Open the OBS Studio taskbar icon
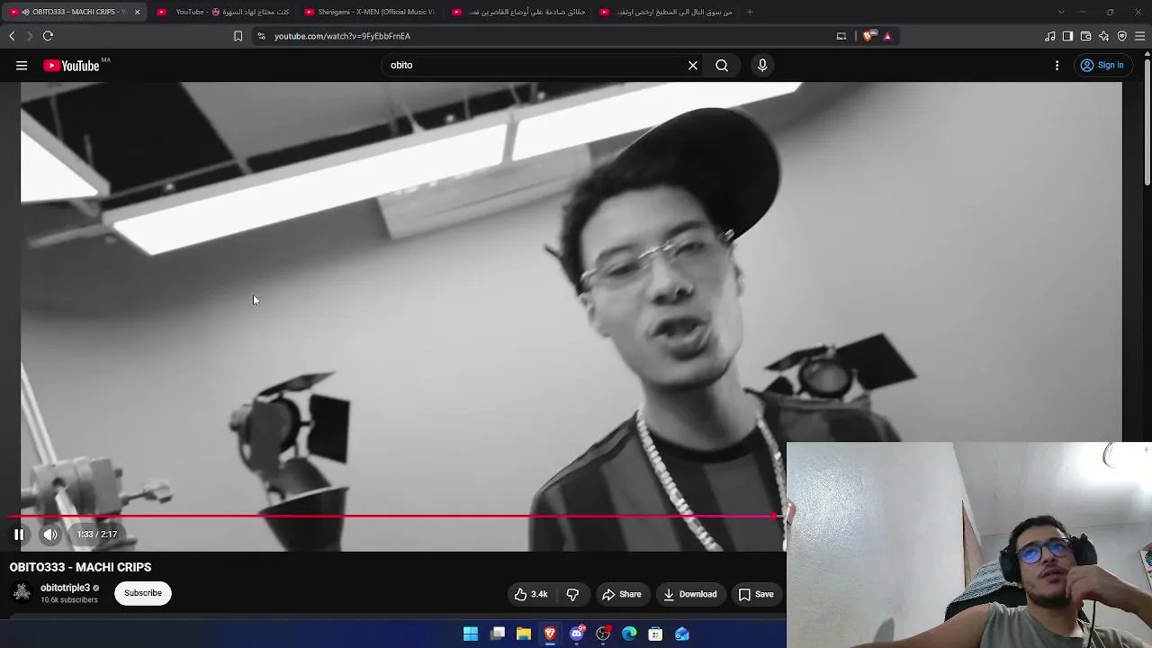Screen dimensions: 1152x648 click(603, 634)
